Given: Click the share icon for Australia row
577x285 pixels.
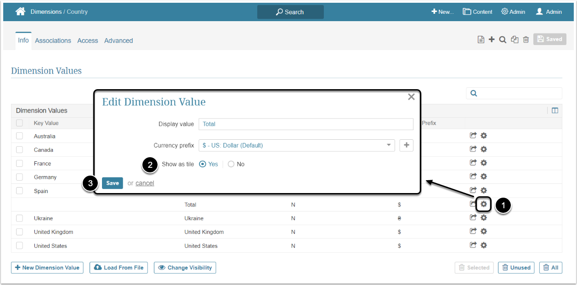Looking at the screenshot, I should pyautogui.click(x=473, y=136).
